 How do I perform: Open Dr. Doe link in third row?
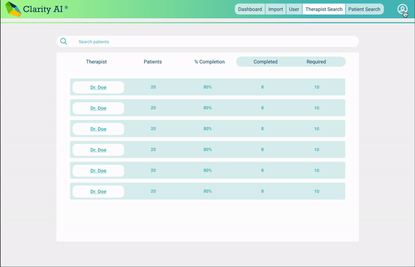pos(98,129)
